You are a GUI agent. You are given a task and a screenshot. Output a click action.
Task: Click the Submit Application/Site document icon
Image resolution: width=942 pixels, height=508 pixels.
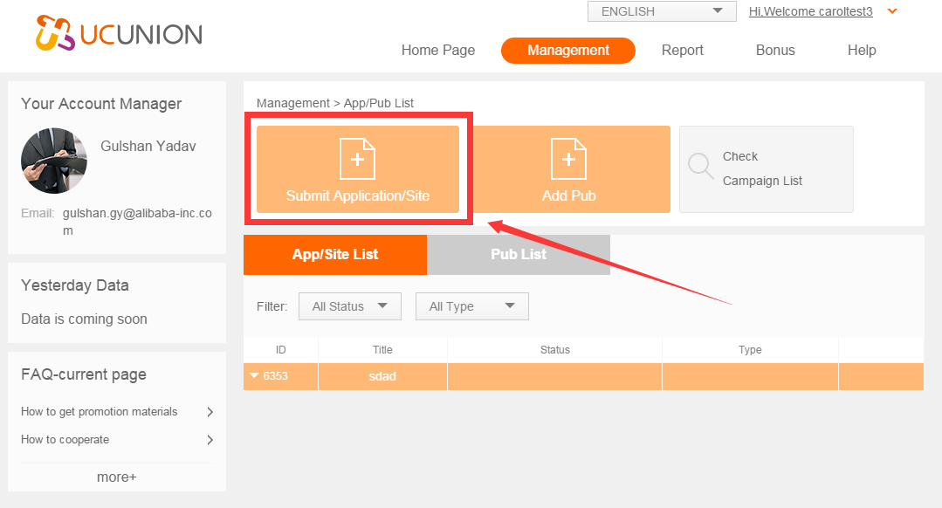point(357,159)
